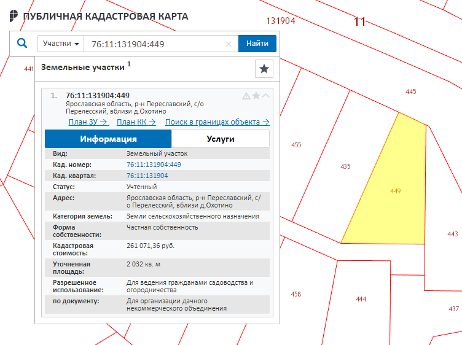Open cadastral number link 76:11:131904:449

click(x=154, y=165)
